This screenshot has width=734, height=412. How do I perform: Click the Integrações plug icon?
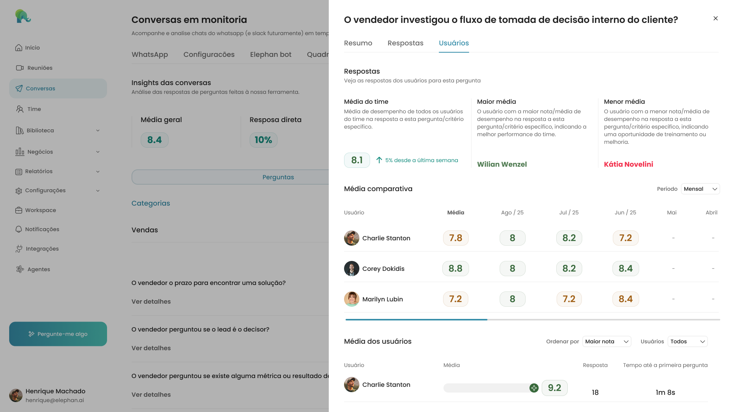click(19, 249)
